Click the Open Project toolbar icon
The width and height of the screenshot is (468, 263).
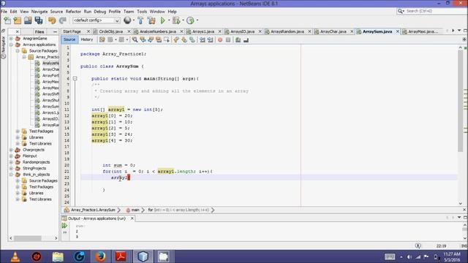(x=28, y=20)
